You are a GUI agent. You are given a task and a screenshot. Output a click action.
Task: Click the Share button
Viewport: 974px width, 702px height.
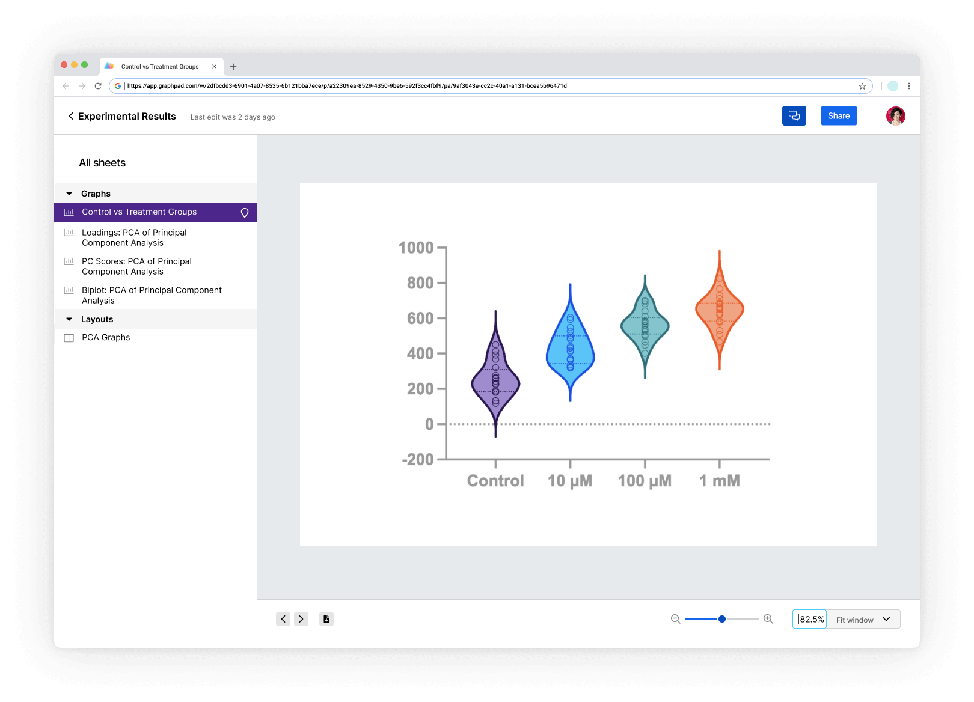click(x=838, y=116)
